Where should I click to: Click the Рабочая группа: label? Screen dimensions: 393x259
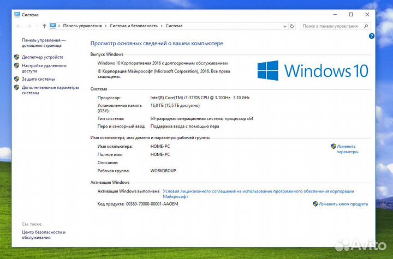(x=114, y=171)
